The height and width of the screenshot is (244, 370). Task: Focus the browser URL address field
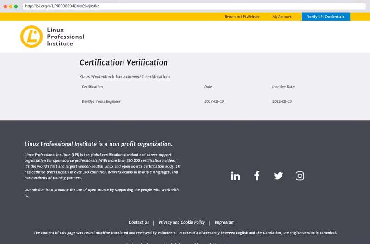click(x=194, y=6)
